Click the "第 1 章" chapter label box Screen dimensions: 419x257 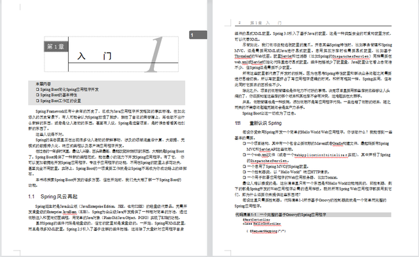(56, 46)
